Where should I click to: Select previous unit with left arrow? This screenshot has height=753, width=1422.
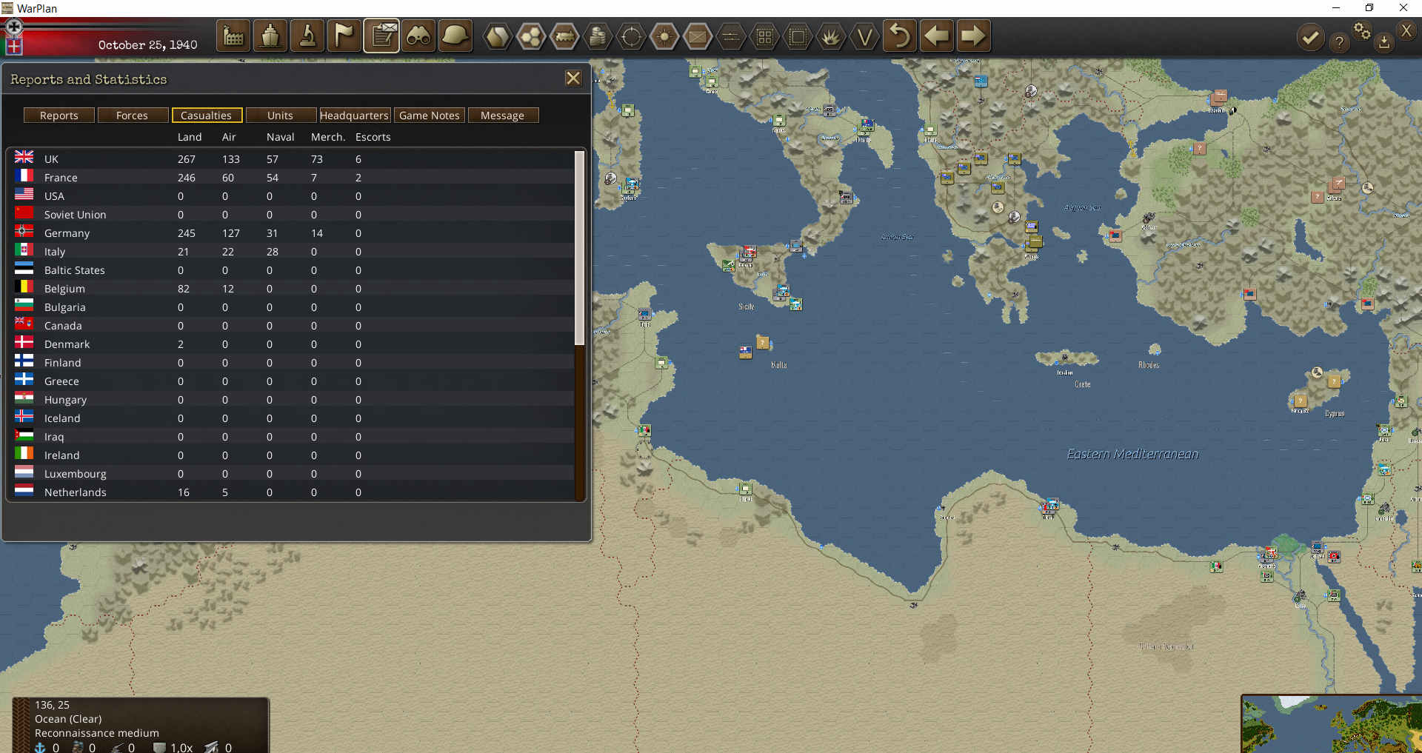click(x=936, y=36)
